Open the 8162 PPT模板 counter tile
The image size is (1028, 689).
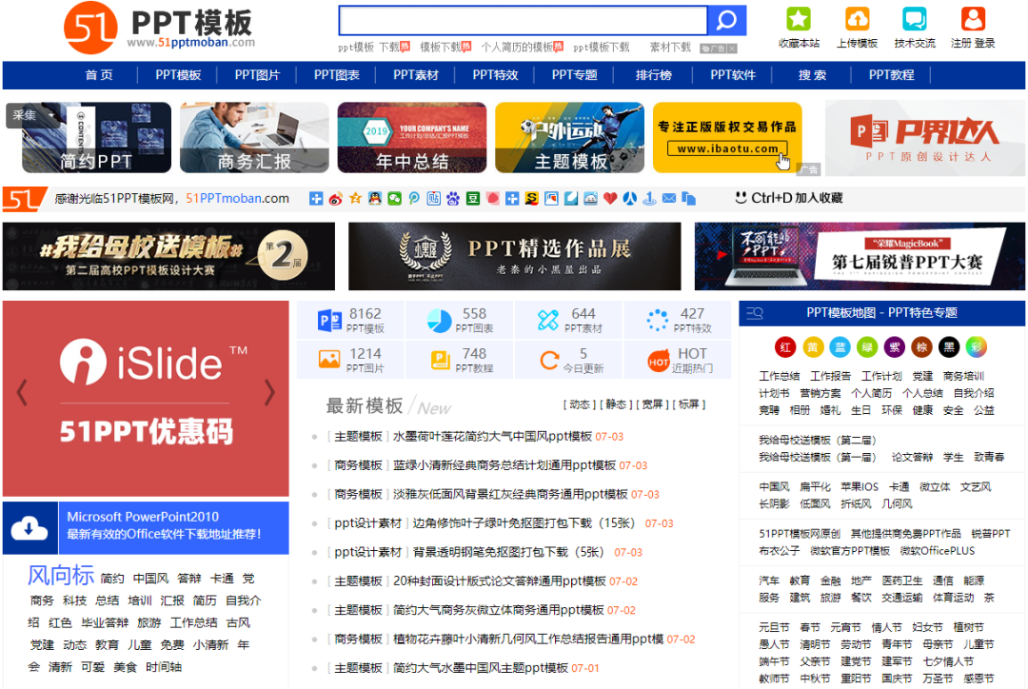[x=350, y=320]
